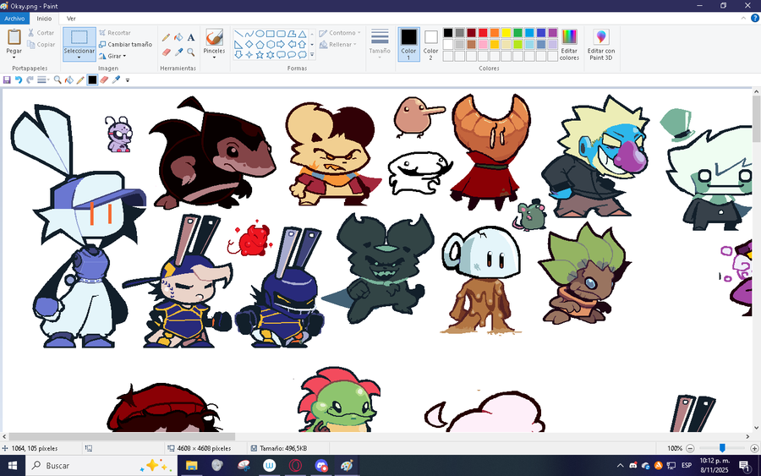761x476 pixels.
Task: Choose the hexagon shape
Action: 271,45
